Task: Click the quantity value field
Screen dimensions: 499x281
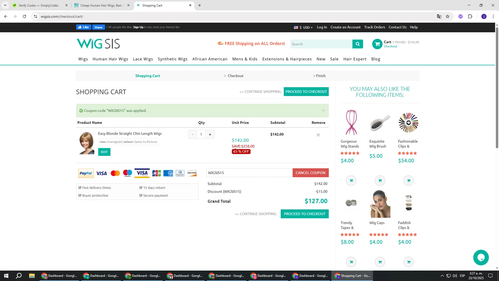Action: pos(201,135)
